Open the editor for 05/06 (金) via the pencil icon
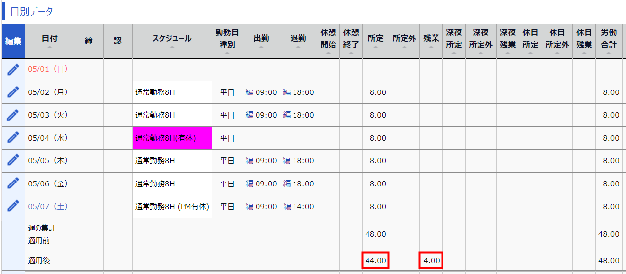 13,183
